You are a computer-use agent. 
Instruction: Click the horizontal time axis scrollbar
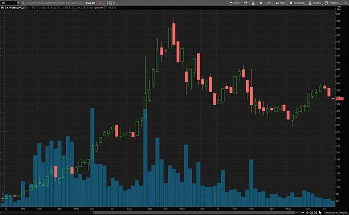(195, 213)
